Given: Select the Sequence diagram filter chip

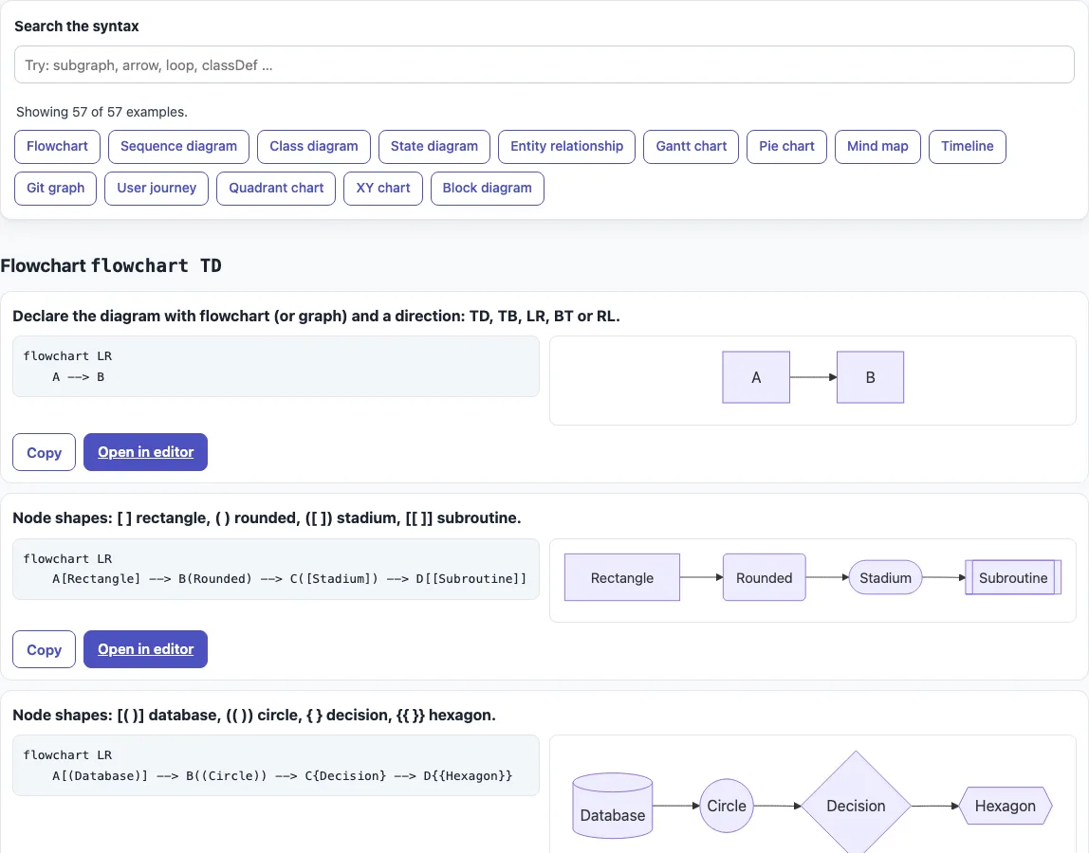Looking at the screenshot, I should click(x=178, y=147).
